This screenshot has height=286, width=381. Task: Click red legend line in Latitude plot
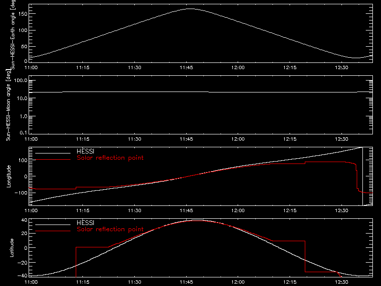tap(53, 231)
